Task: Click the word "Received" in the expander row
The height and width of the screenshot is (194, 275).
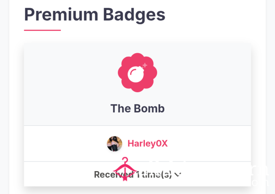Action: 114,174
